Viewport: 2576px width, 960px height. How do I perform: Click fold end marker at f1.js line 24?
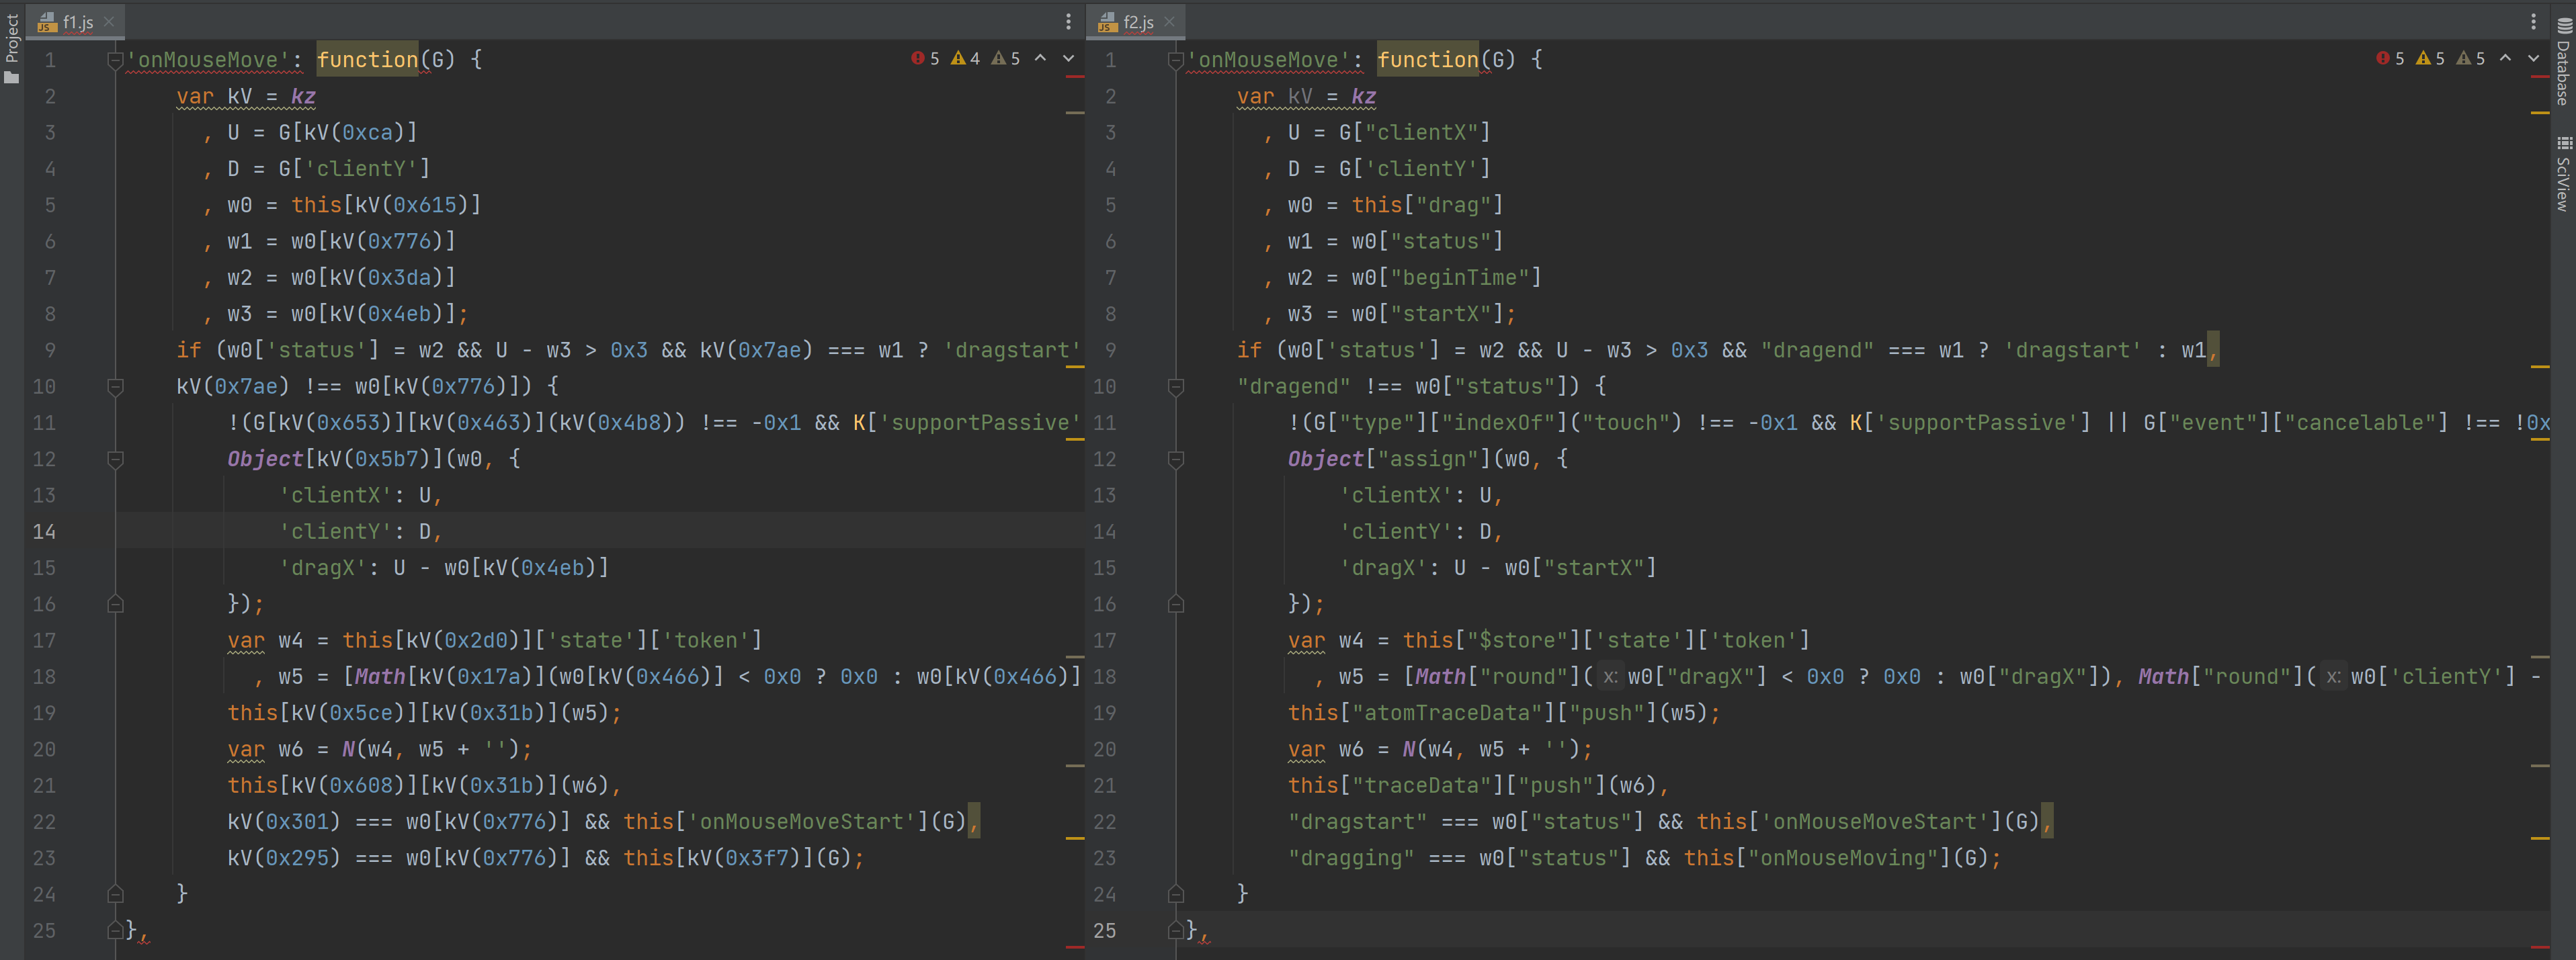click(115, 894)
